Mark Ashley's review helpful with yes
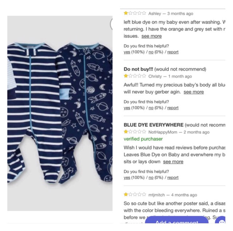This screenshot has width=233, height=231. (x=127, y=52)
